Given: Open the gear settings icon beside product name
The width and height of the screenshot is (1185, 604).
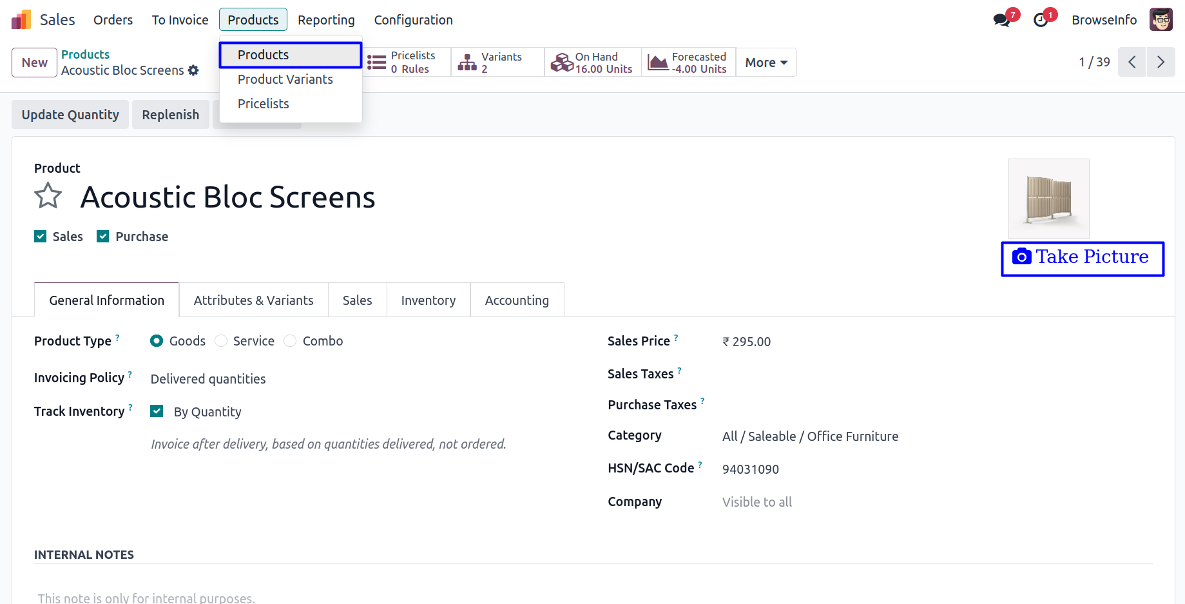Looking at the screenshot, I should pos(193,70).
